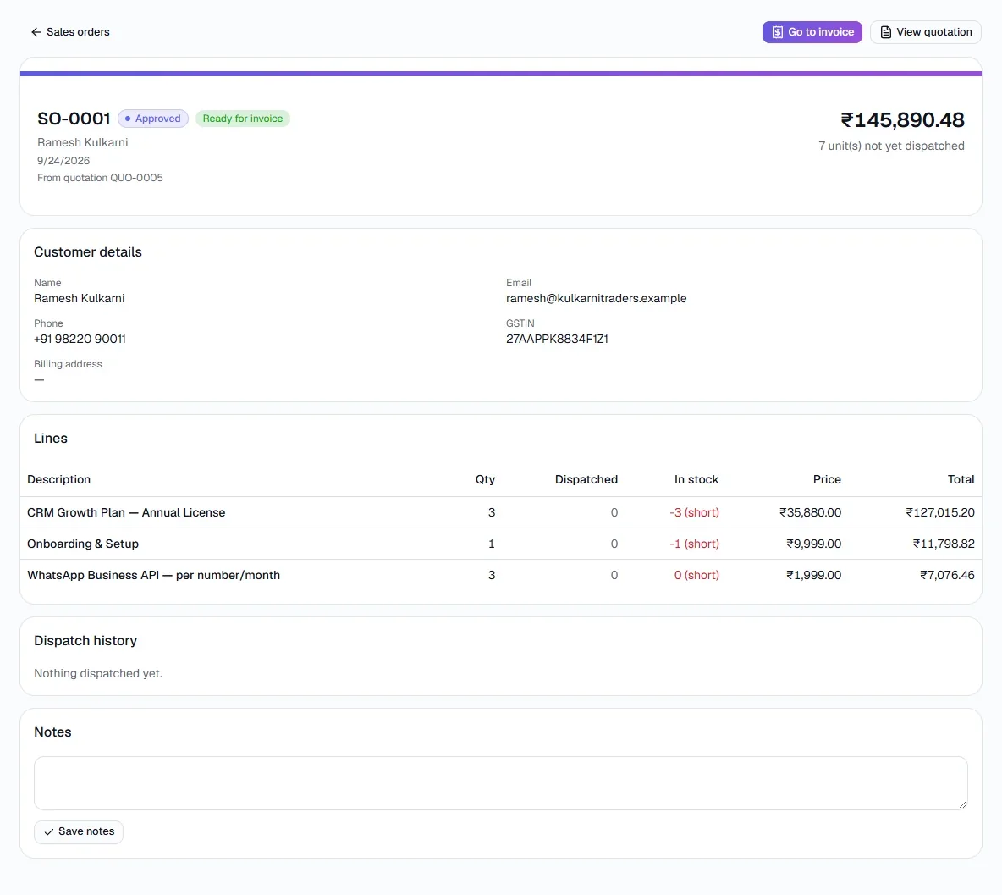Click the -3 (short) stock indicator
The height and width of the screenshot is (895, 1002).
coord(695,513)
